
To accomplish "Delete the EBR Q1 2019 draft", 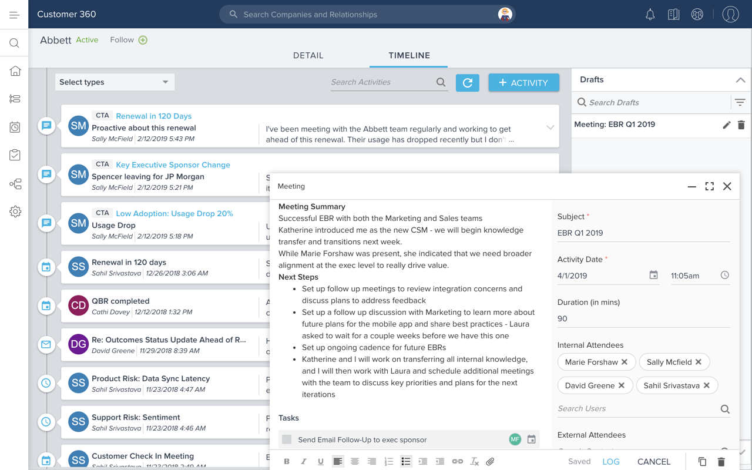I will 741,125.
